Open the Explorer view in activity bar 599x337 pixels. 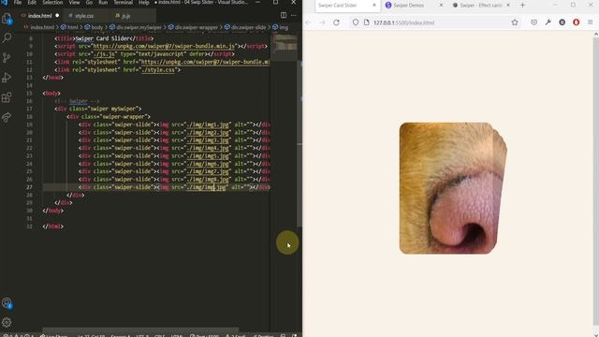tap(7, 19)
